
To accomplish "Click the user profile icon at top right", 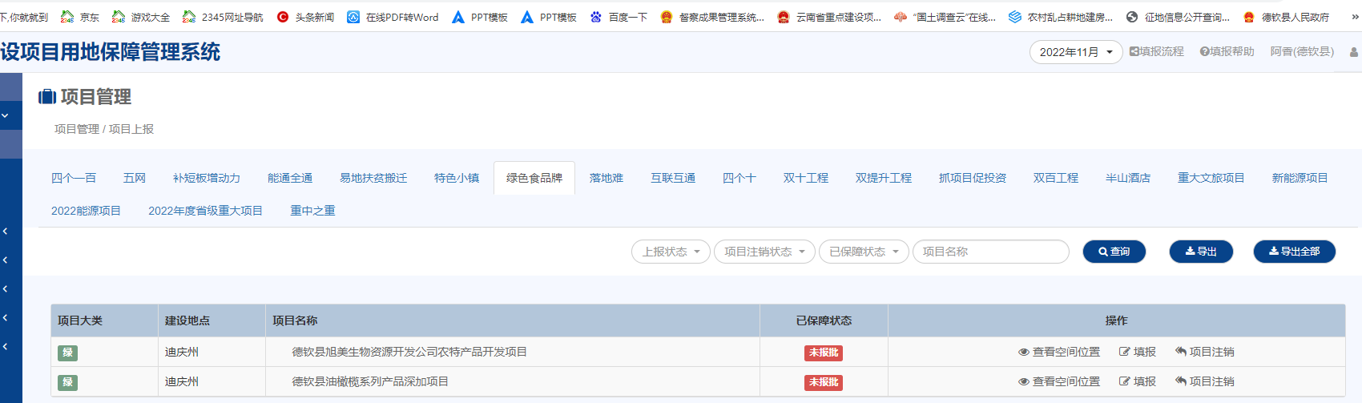I will click(x=1353, y=52).
